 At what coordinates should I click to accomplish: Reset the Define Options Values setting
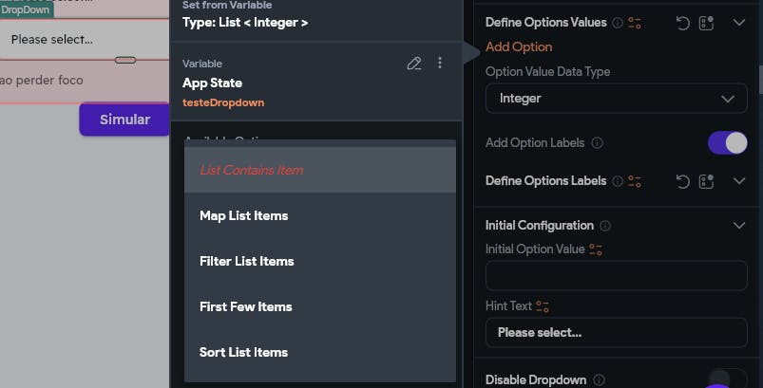[682, 23]
